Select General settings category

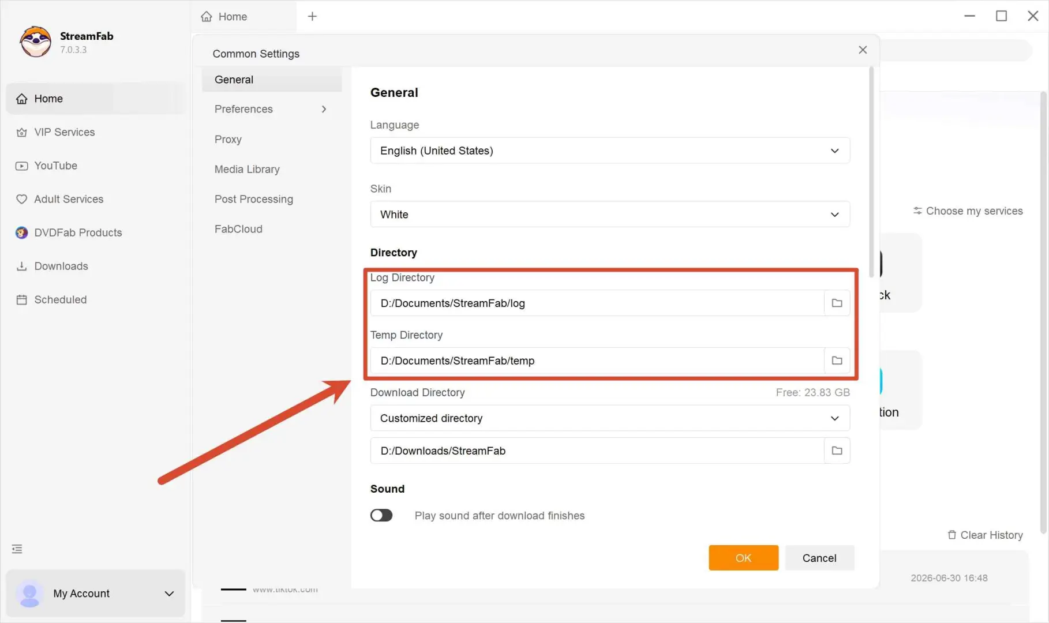coord(272,80)
